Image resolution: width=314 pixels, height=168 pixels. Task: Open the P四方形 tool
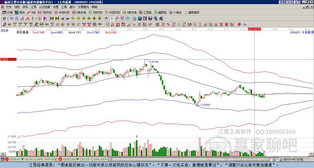click(45, 12)
